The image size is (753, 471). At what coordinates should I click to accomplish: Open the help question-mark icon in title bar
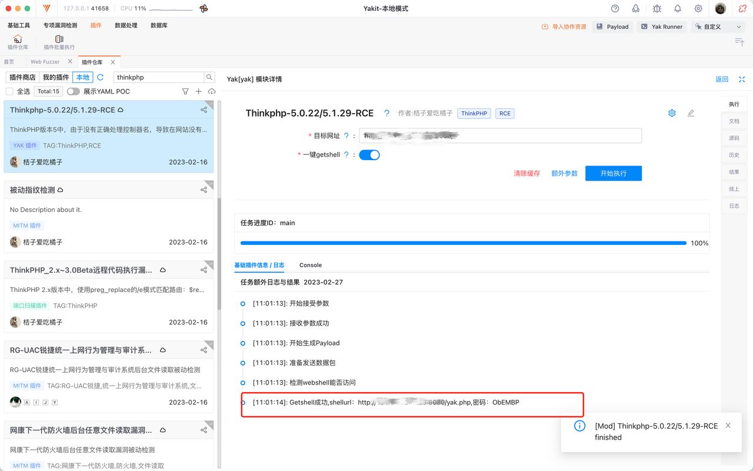(x=615, y=9)
